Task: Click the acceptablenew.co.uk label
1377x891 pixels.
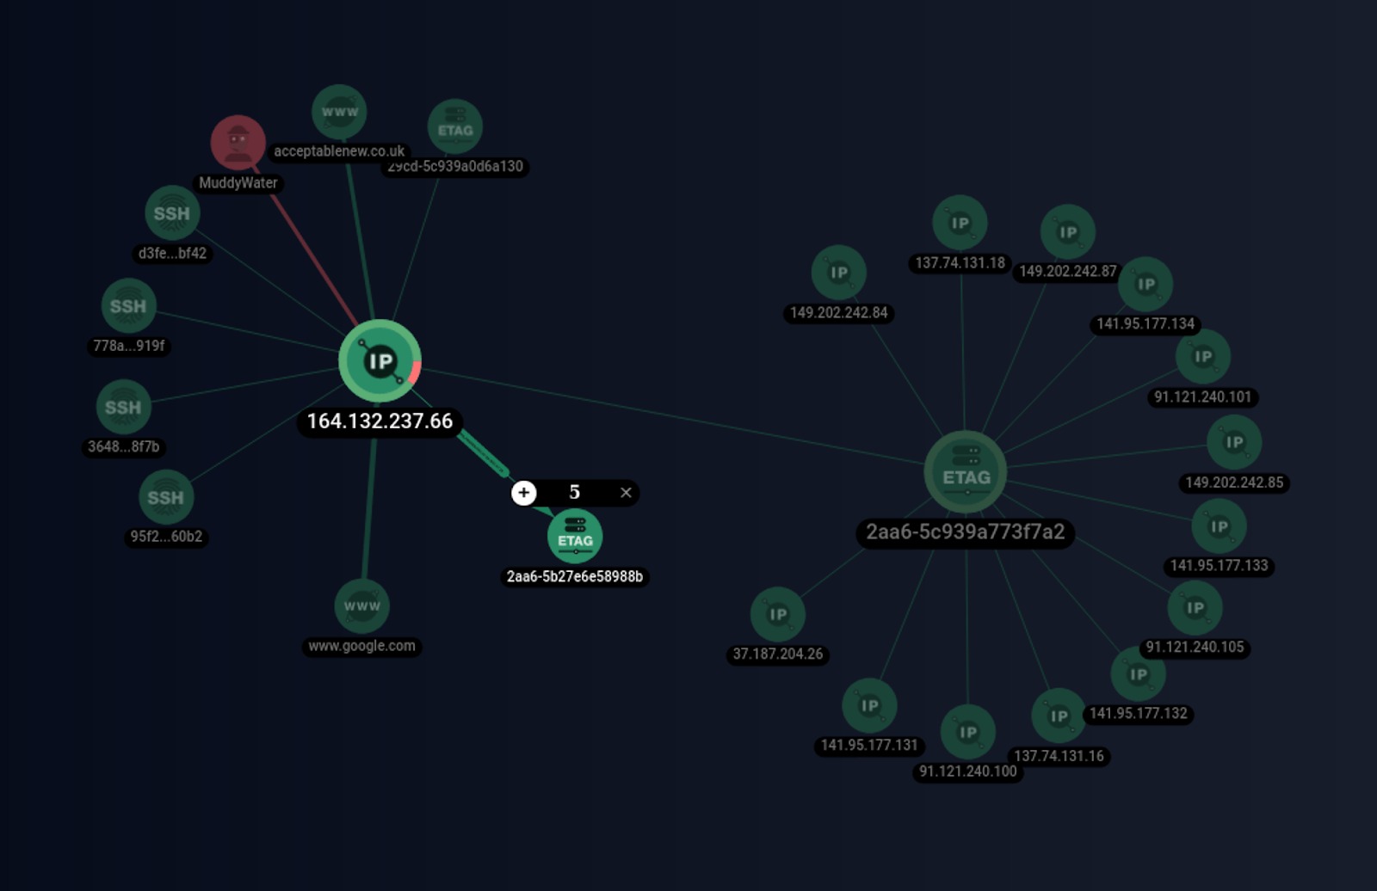Action: [338, 151]
